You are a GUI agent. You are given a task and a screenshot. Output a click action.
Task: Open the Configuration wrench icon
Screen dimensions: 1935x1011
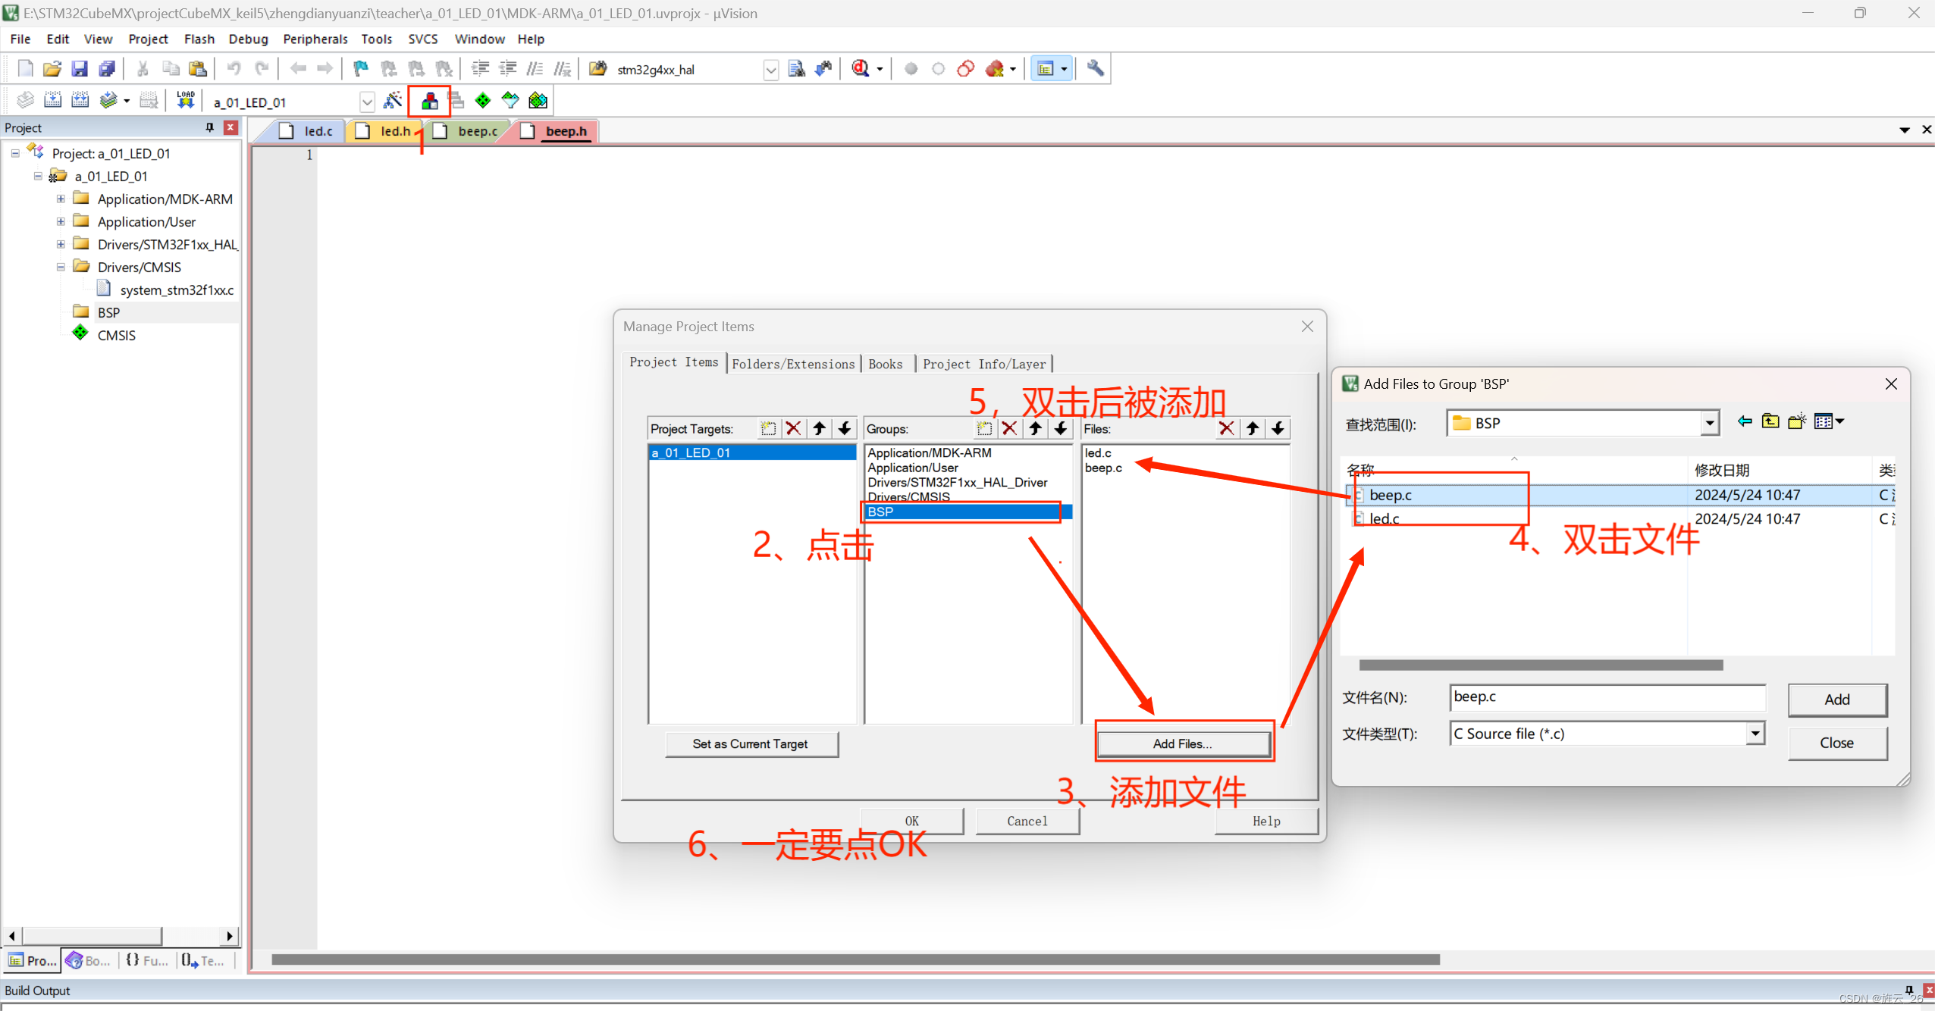pos(1095,69)
